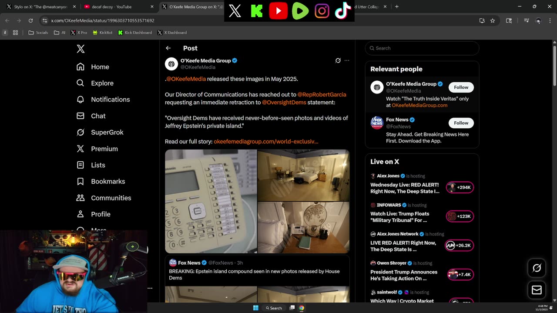Click the Grok icon on the post header
Screen dimensions: 557x313
click(338, 60)
